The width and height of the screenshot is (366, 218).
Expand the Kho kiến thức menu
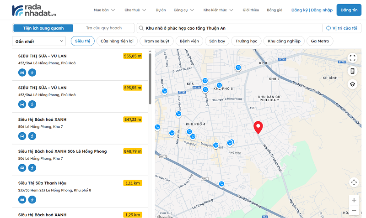coord(218,10)
